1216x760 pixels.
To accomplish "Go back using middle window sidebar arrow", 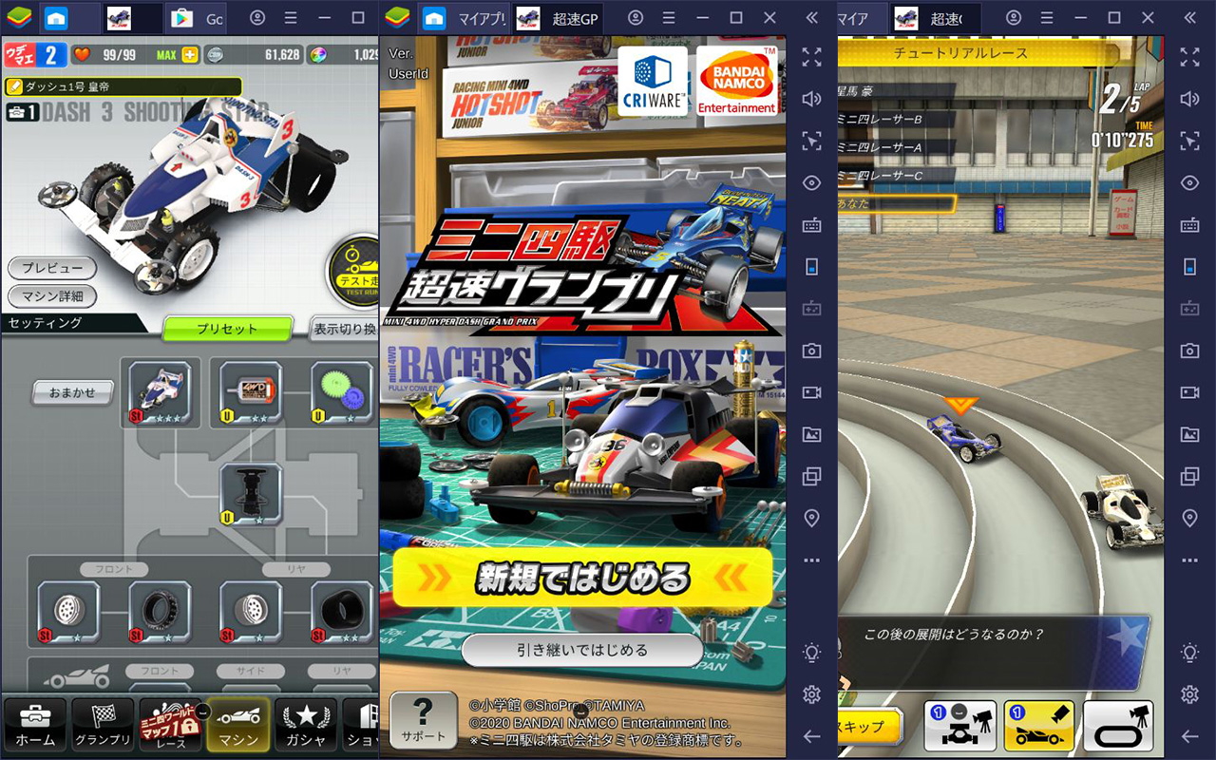I will tap(811, 736).
